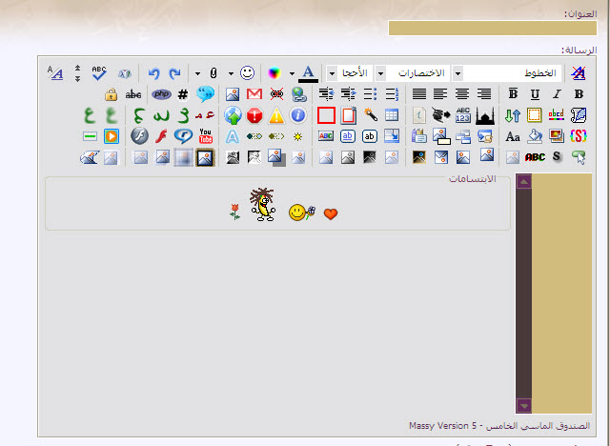Insert a table using grid icon
610x446 pixels.
point(392,115)
